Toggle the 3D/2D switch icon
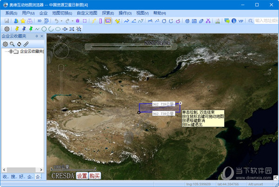Viewport: 279px width, 187px height. point(46,21)
